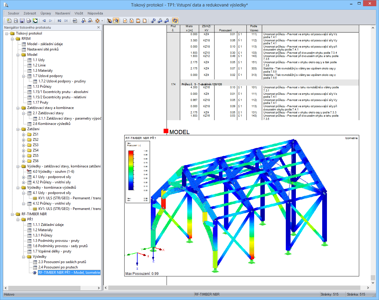The height and width of the screenshot is (300, 379).
Task: Select 2.6 Kombinace výsledků item
Action: tap(51, 124)
